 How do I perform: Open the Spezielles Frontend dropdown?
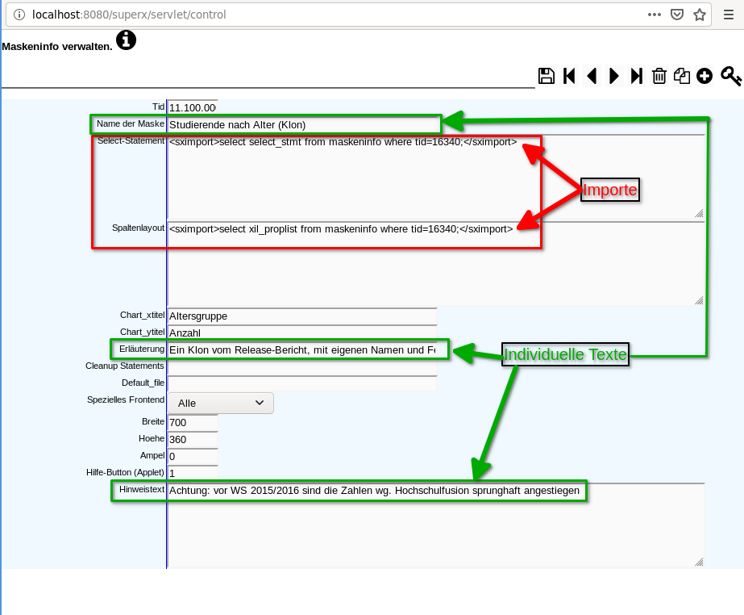click(x=221, y=403)
